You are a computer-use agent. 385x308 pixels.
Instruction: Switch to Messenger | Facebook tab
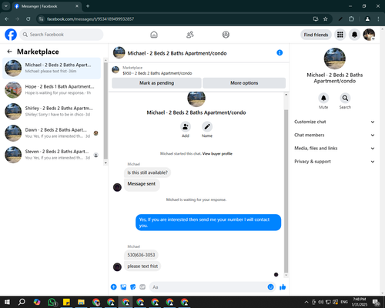[x=46, y=6]
